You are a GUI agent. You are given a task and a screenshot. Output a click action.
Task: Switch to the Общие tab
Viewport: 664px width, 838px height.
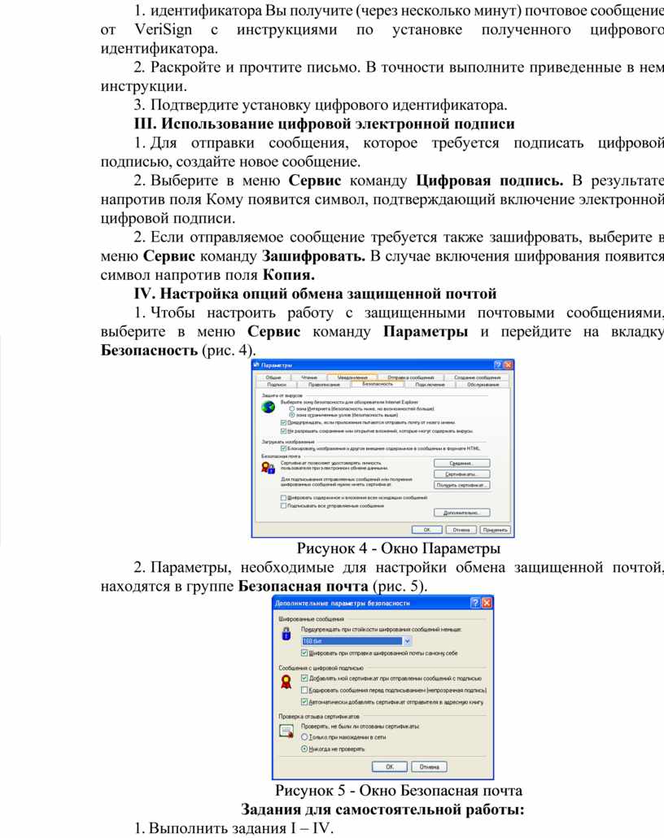[x=273, y=378]
